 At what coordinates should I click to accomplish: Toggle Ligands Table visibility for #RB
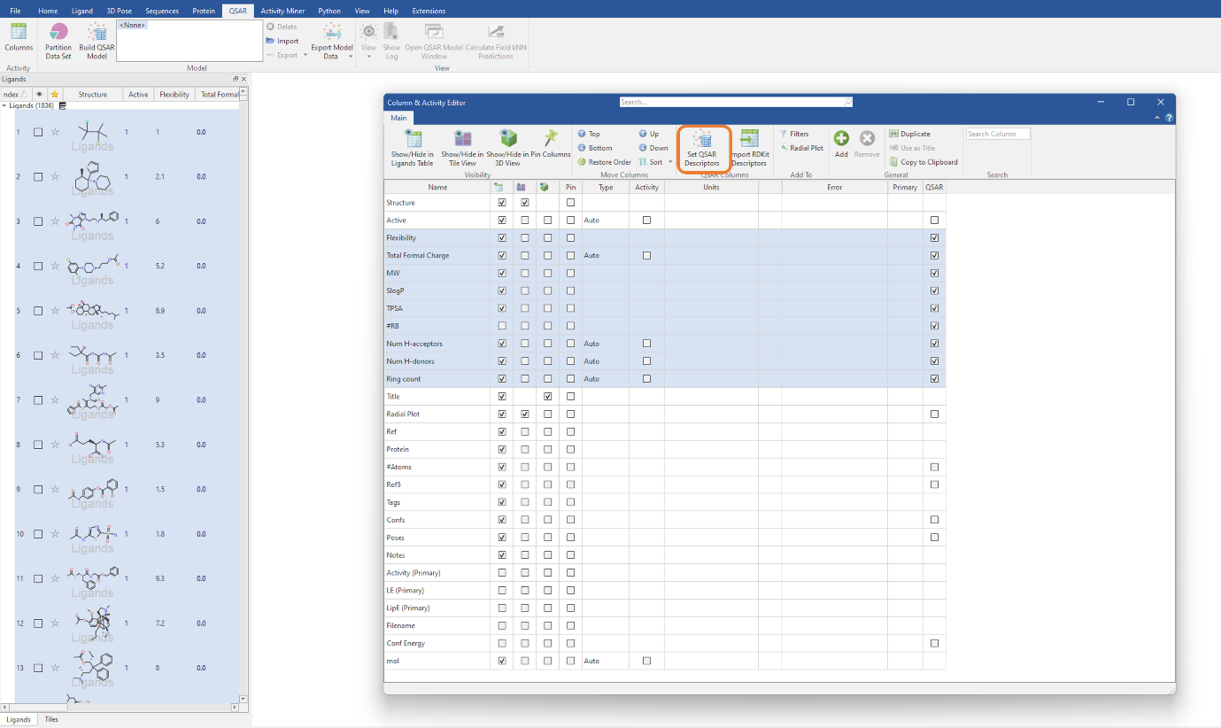point(502,326)
